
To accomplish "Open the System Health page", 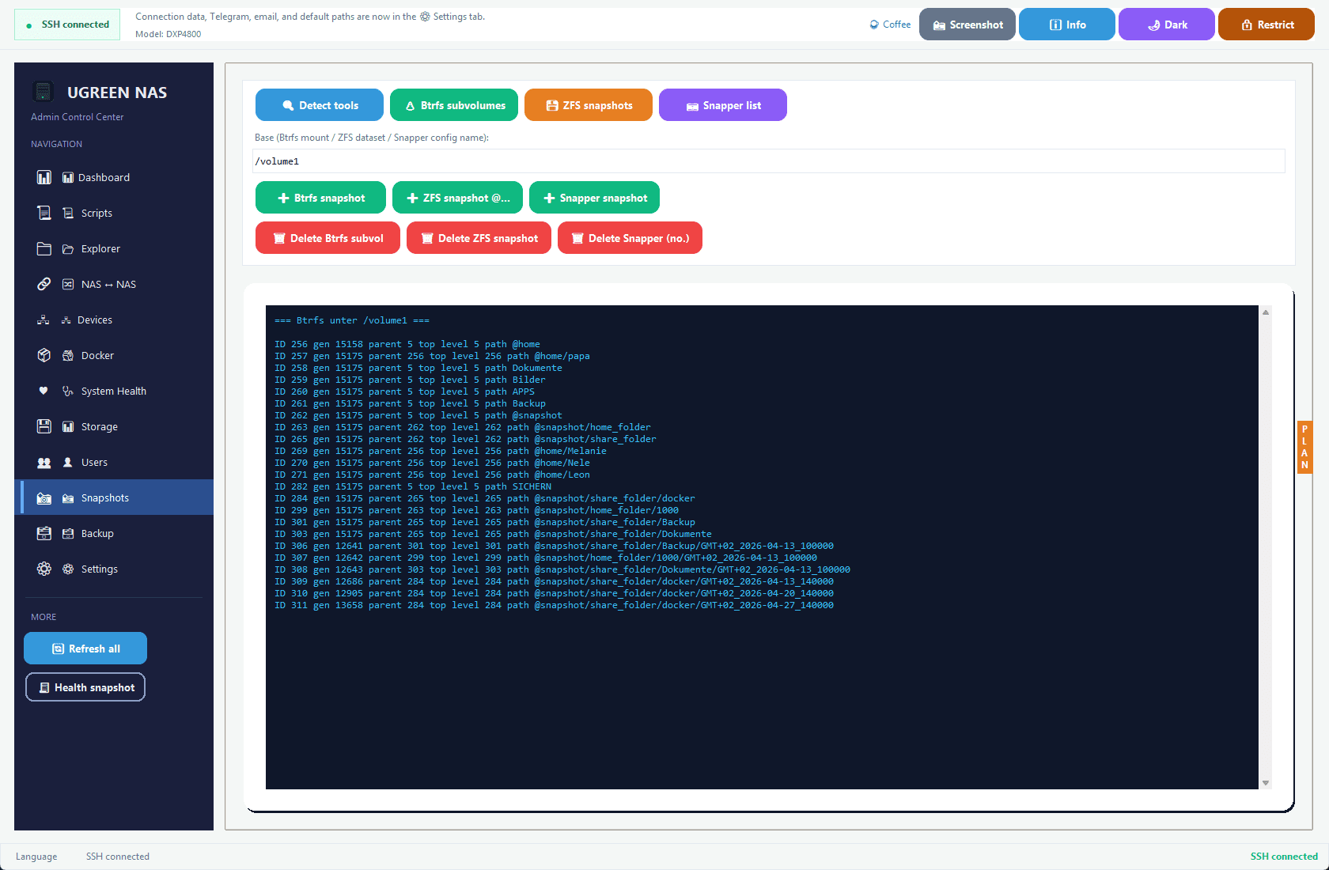I will tap(114, 391).
